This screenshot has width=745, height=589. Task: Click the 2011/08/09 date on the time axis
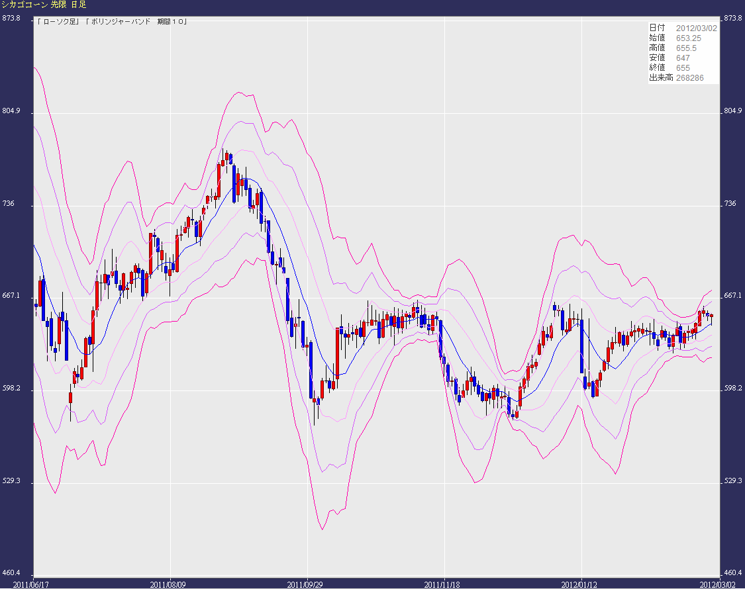[x=169, y=584]
